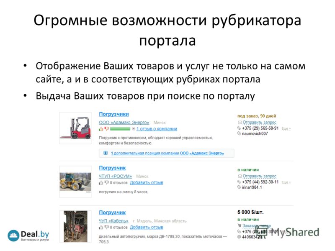The image size is (335, 251).
Task: Click thumbs-up icon in ЧУП «Кабель» row
Action: point(101,227)
